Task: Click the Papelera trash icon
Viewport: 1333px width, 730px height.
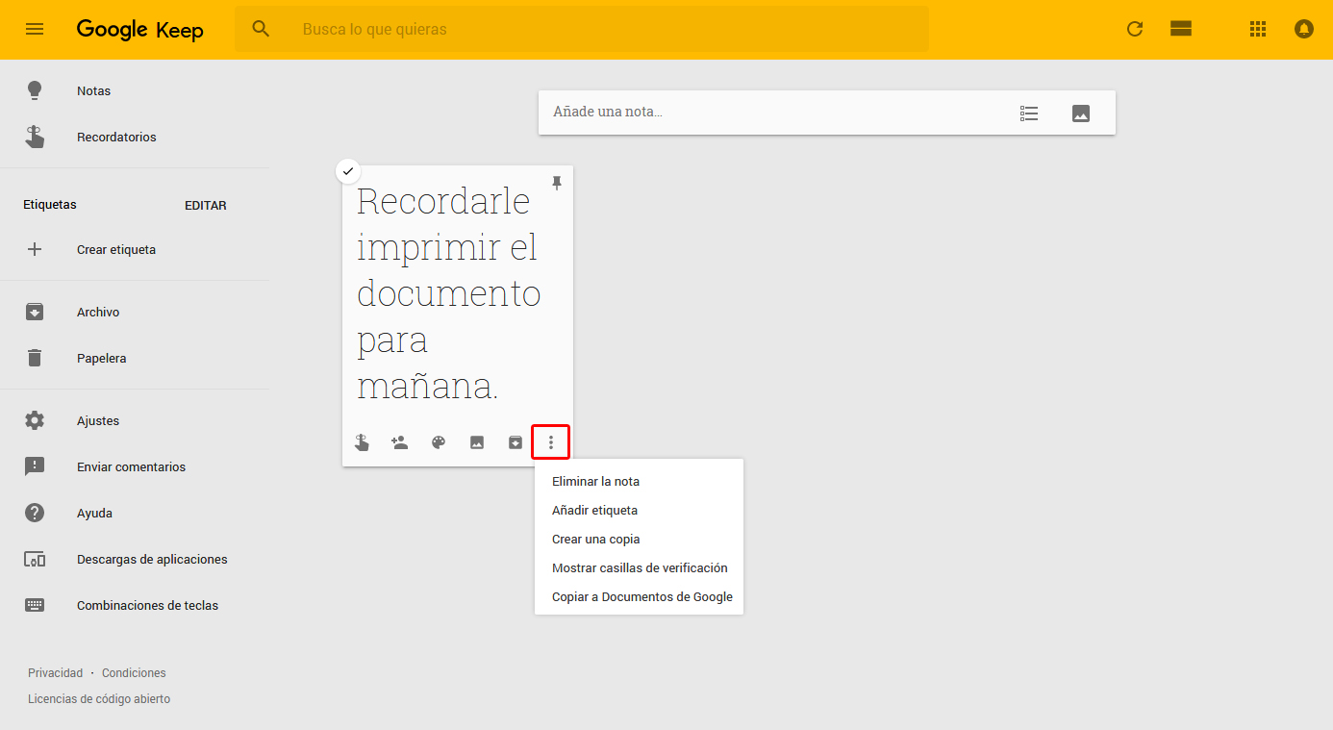Action: click(35, 358)
